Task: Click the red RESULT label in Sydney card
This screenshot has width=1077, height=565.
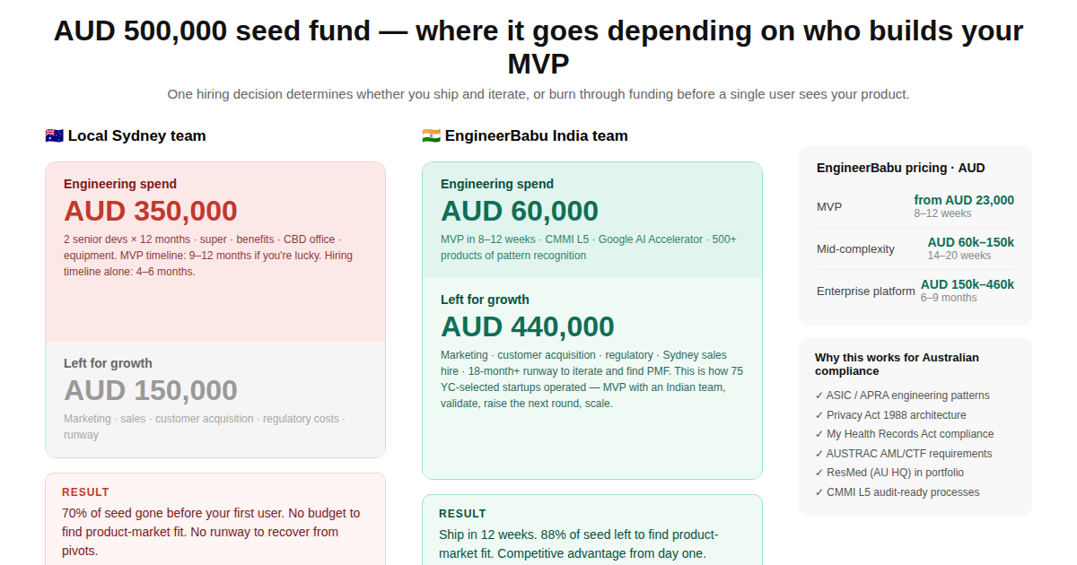Action: click(x=85, y=492)
